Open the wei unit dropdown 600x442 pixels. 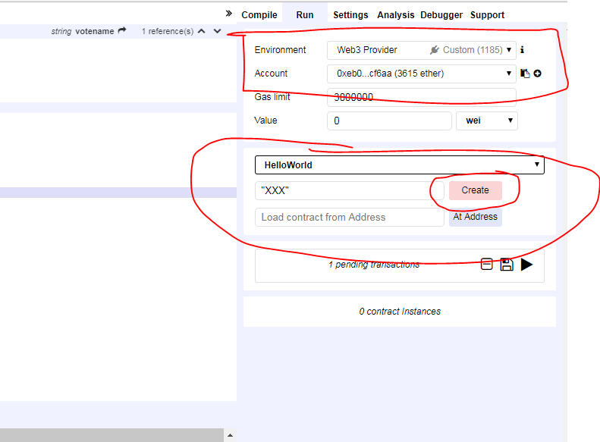pyautogui.click(x=487, y=121)
